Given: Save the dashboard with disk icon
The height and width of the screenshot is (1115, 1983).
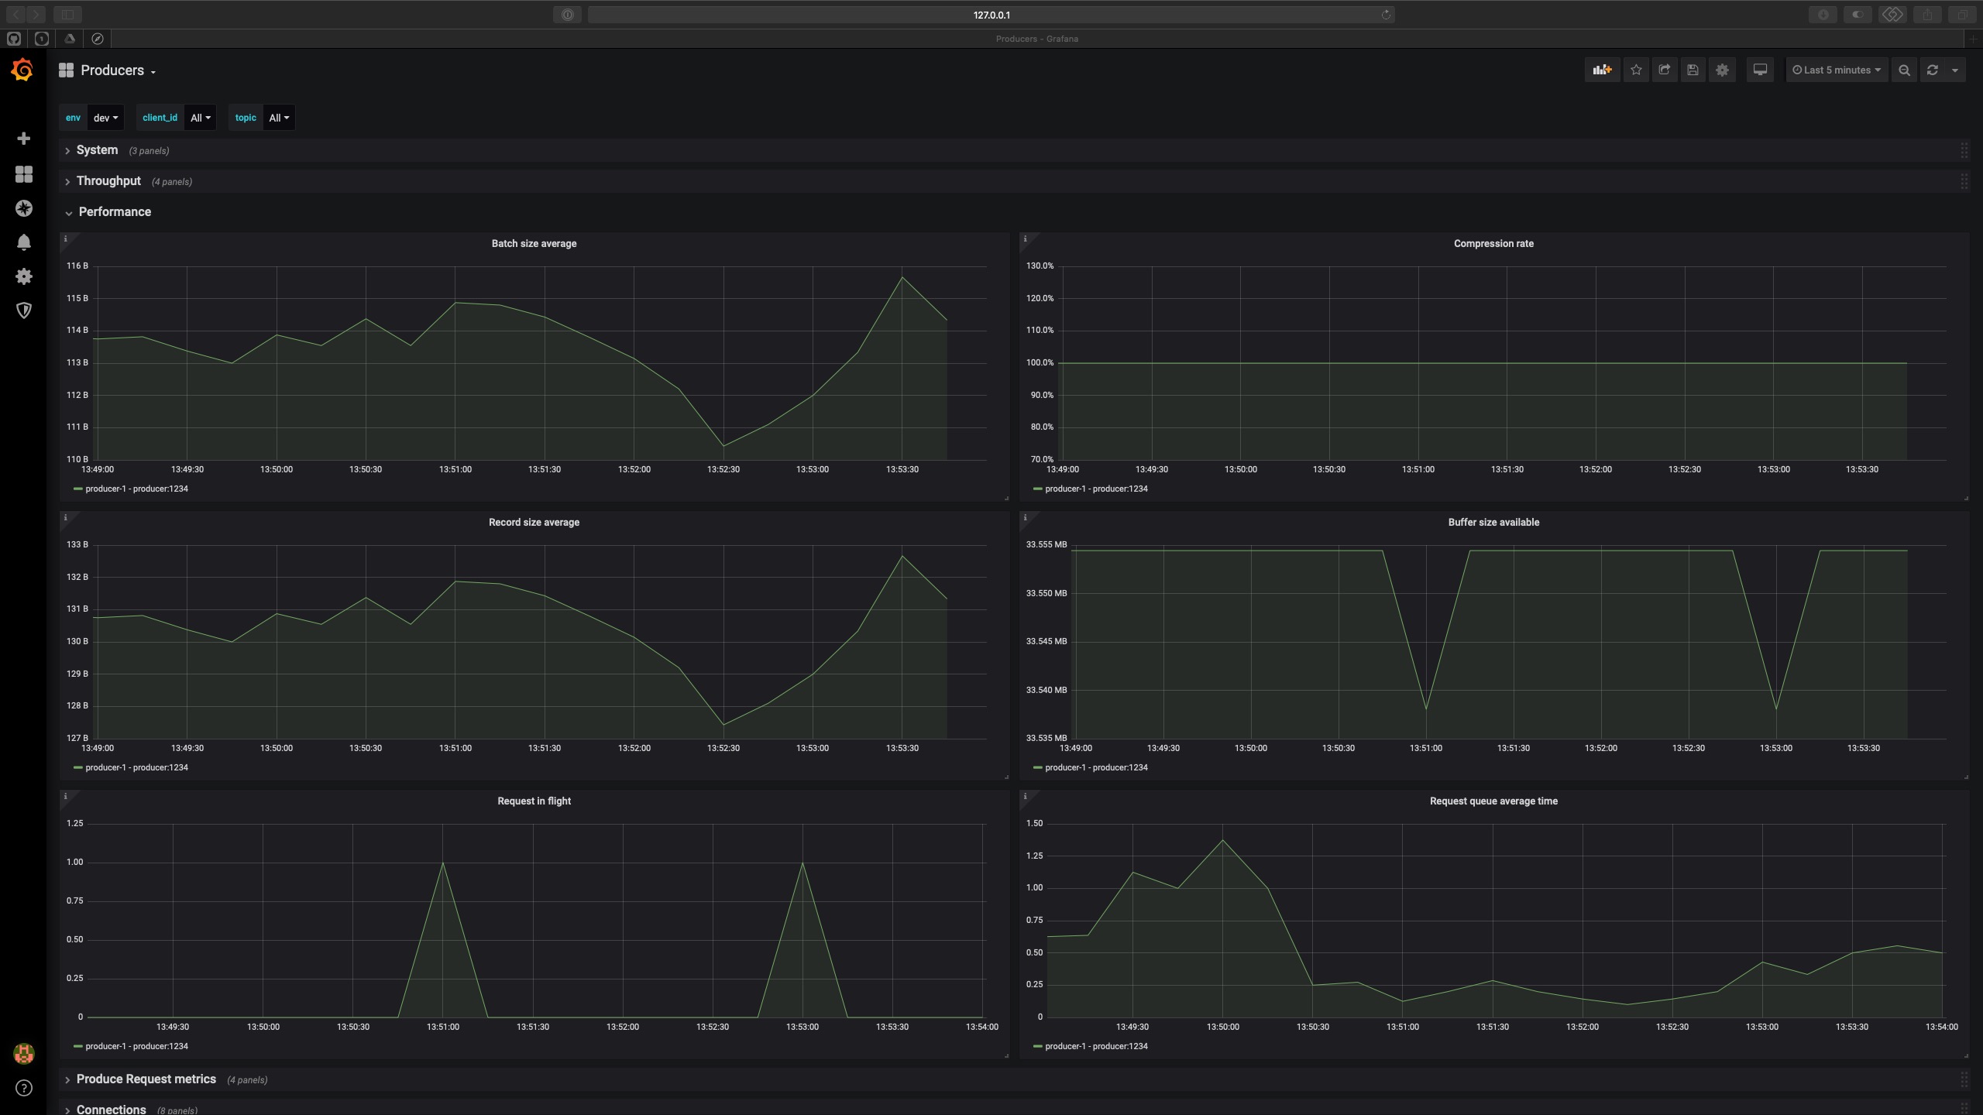Looking at the screenshot, I should (x=1693, y=70).
